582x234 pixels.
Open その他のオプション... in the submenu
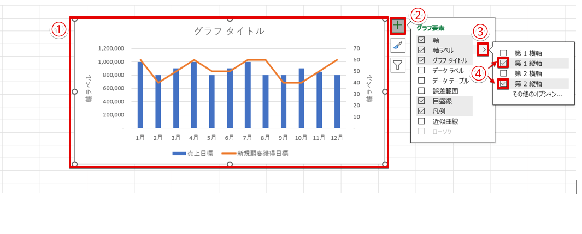537,94
